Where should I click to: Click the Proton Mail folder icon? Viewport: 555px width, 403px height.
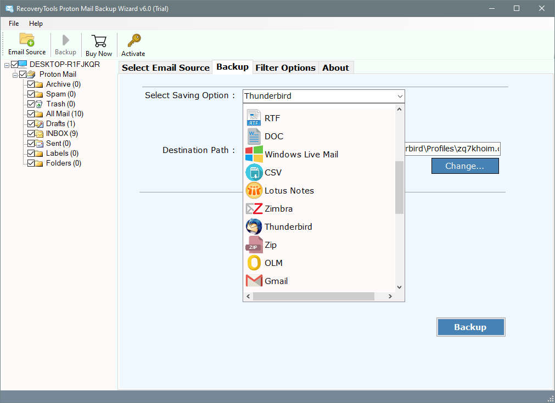[x=31, y=74]
